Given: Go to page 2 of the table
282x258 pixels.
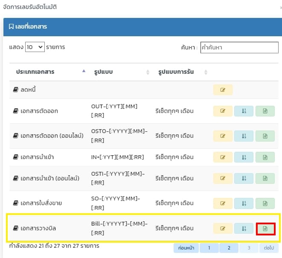Looking at the screenshot, I should (229, 248).
